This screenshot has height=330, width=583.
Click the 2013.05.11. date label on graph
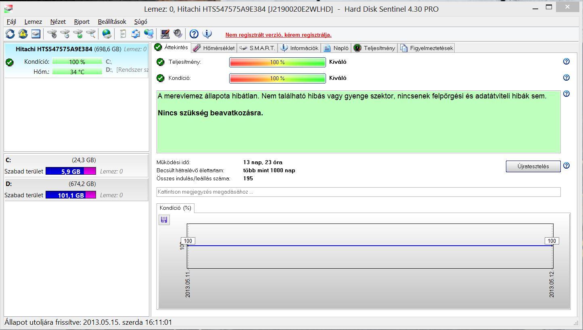pos(188,284)
